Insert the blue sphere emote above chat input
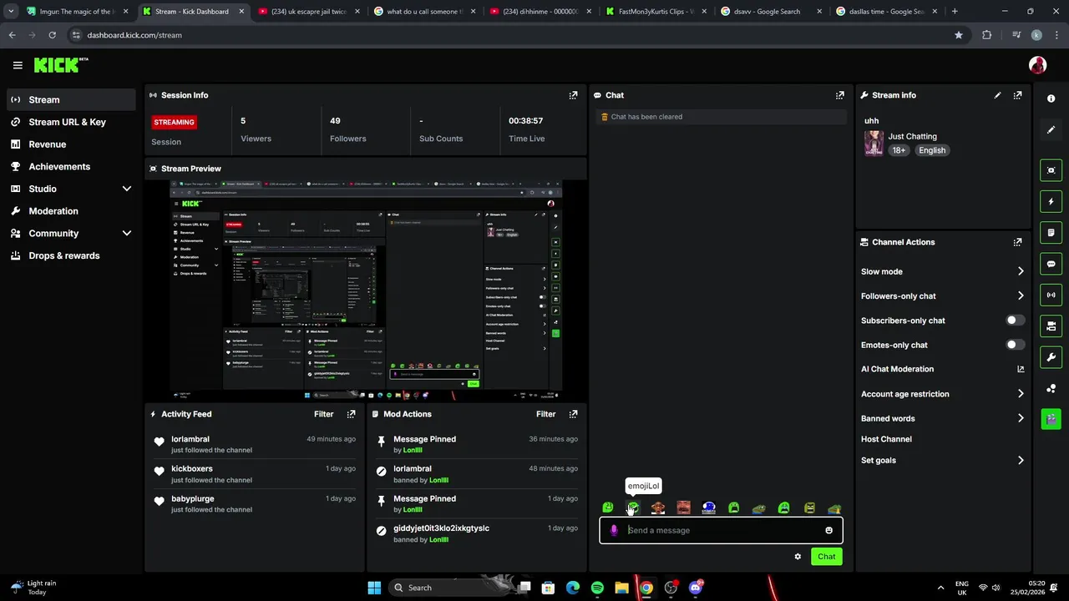The height and width of the screenshot is (601, 1069). click(x=708, y=508)
